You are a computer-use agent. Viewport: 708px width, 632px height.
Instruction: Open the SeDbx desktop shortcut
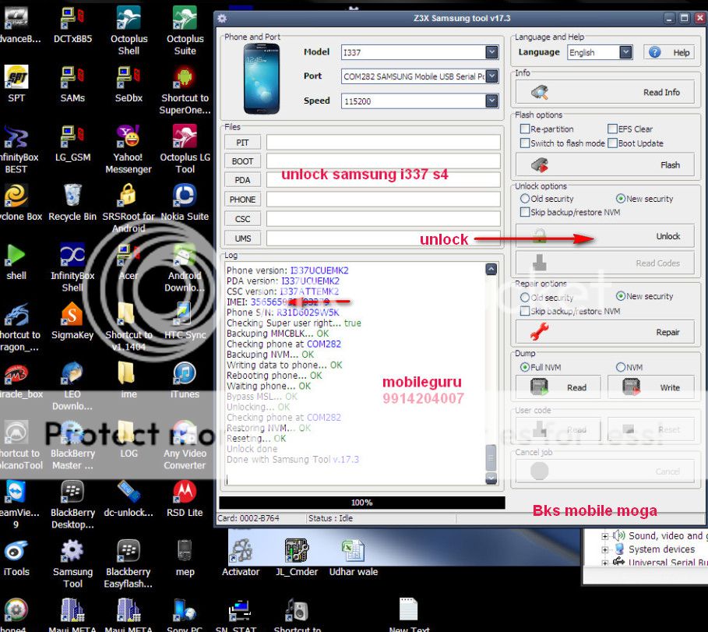point(129,83)
